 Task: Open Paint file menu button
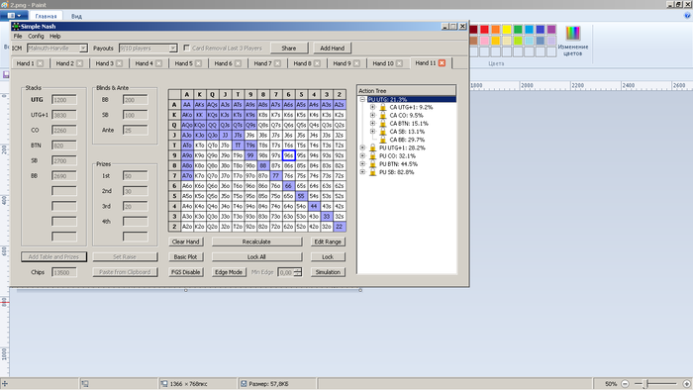click(x=13, y=16)
